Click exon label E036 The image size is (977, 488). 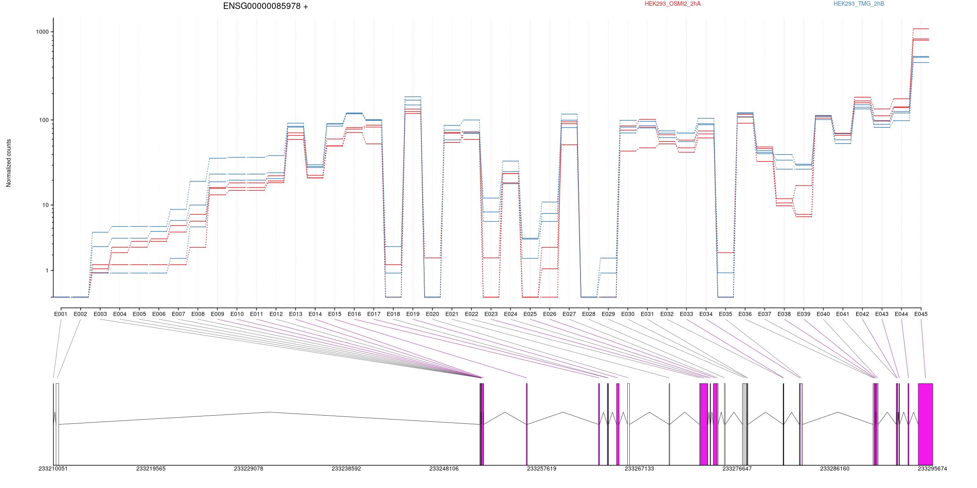point(745,314)
